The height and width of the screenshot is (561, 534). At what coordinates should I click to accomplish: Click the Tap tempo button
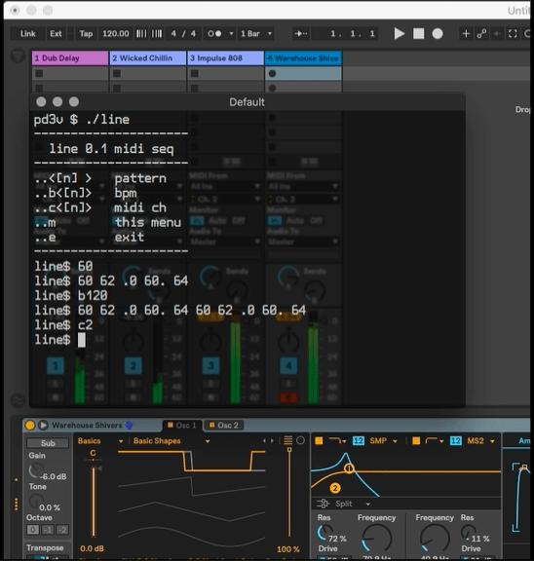click(86, 34)
